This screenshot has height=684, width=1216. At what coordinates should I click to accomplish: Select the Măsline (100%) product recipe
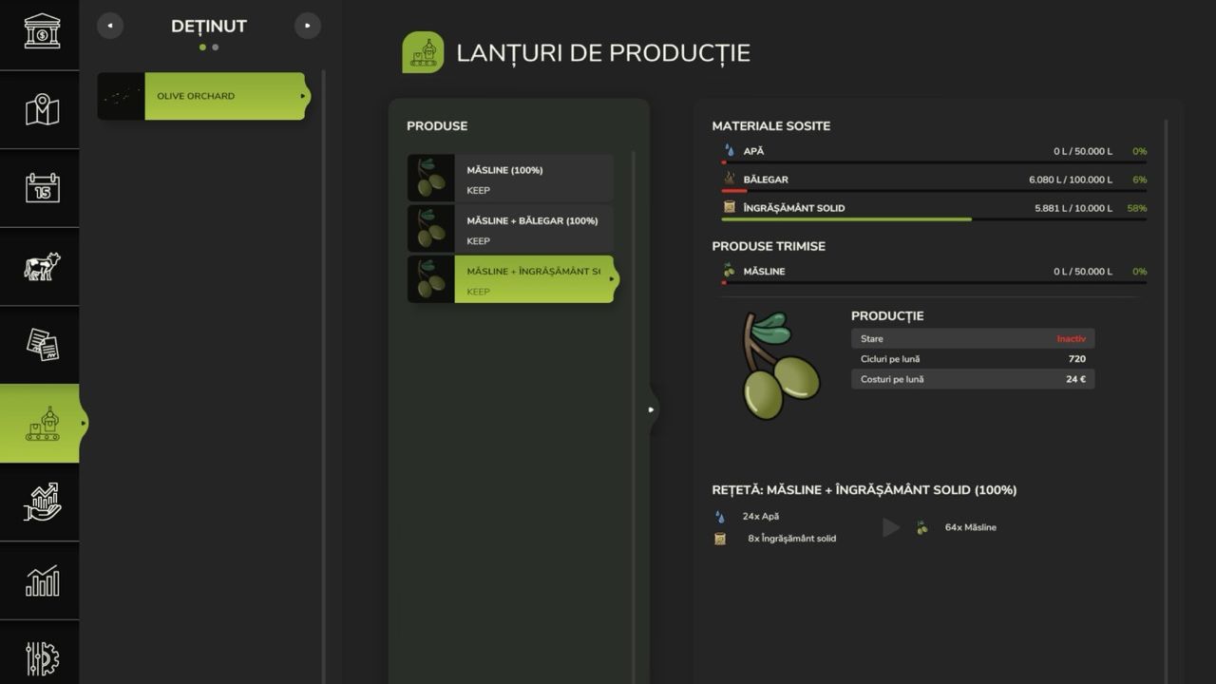tap(510, 179)
